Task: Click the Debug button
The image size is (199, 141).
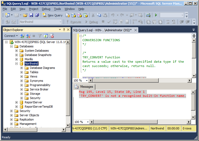Action: click(x=92, y=22)
